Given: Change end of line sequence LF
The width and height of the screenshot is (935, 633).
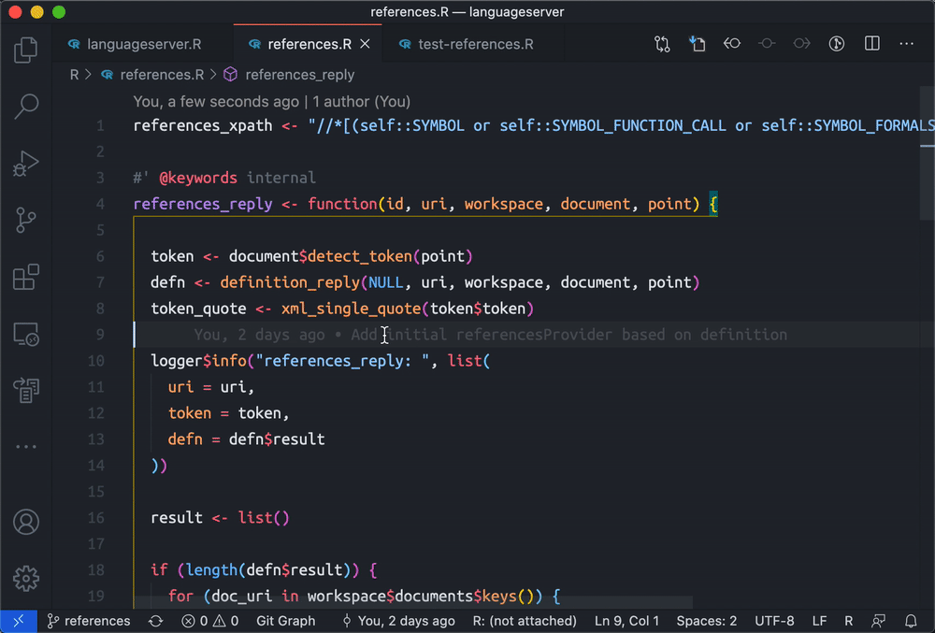Looking at the screenshot, I should click(x=819, y=621).
